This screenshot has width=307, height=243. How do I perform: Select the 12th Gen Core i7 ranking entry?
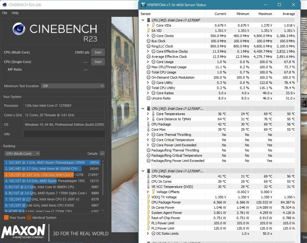pos(52,175)
